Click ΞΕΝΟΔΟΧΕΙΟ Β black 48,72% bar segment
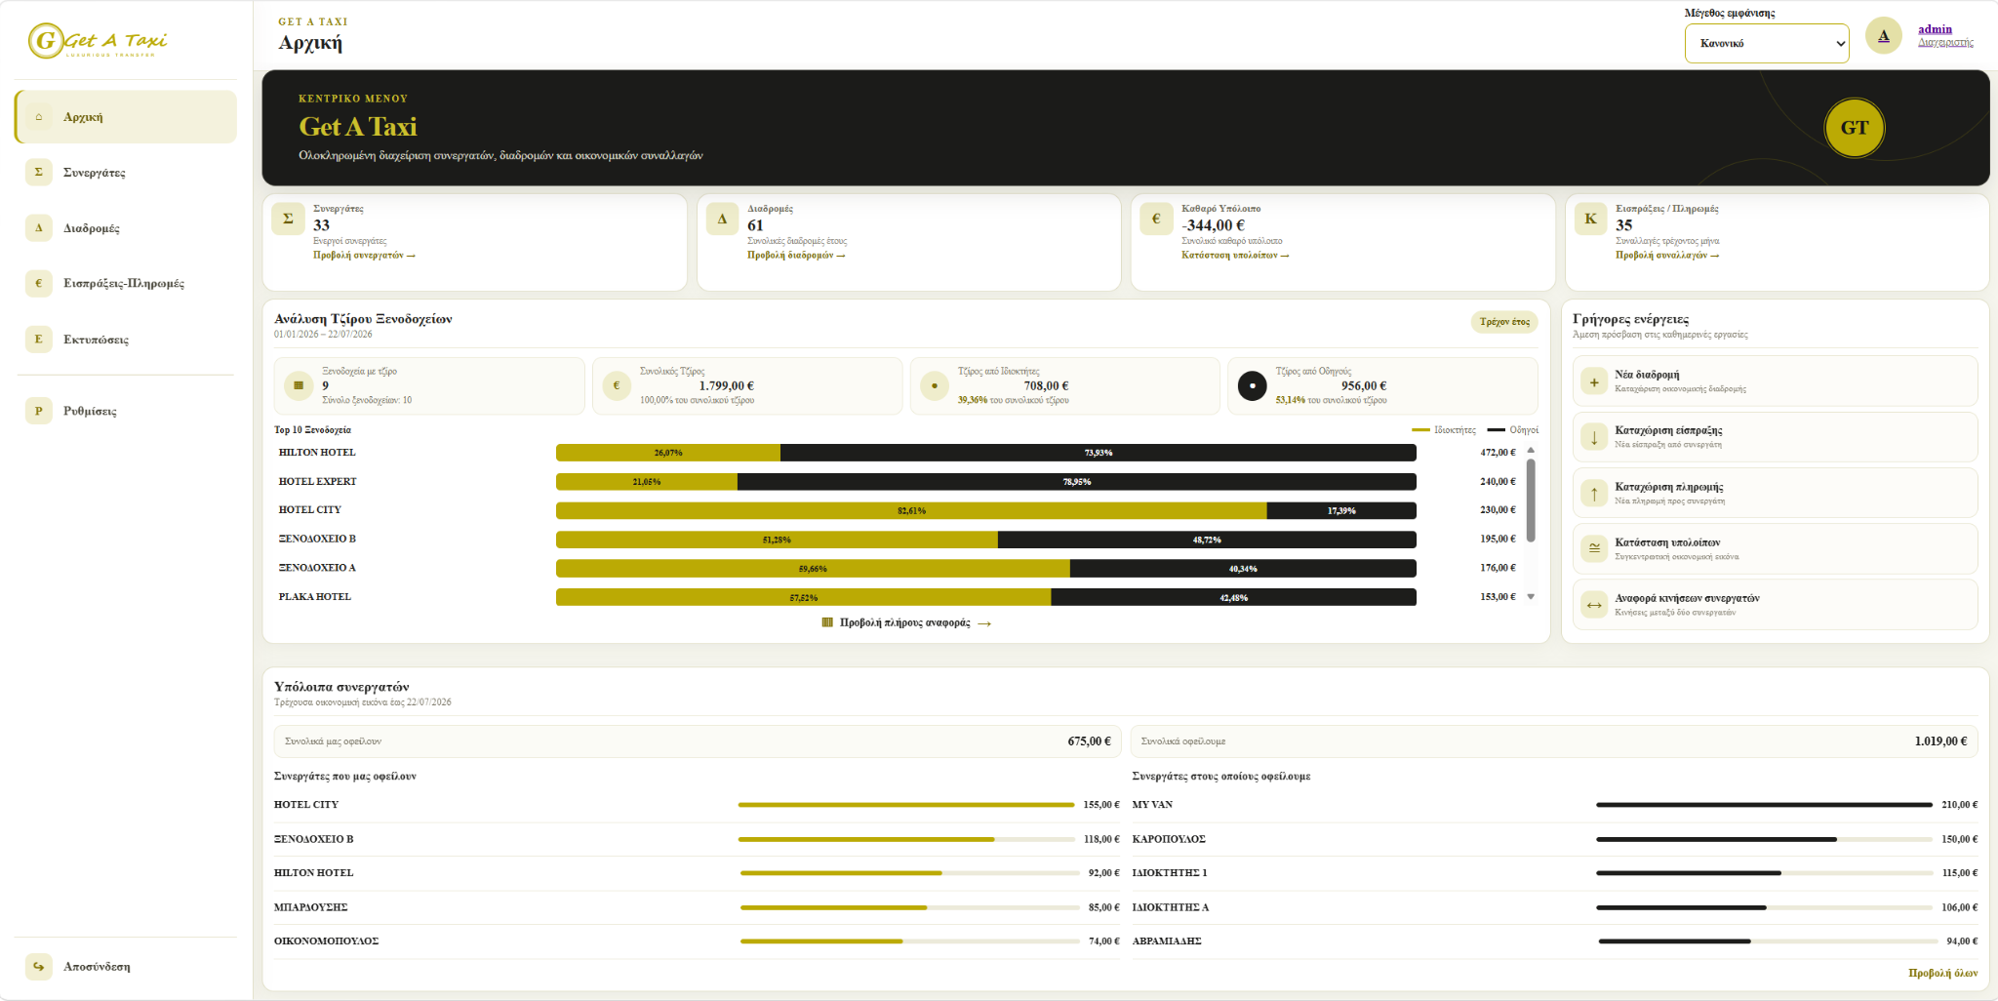Viewport: 1998px width, 1001px height. 1207,540
